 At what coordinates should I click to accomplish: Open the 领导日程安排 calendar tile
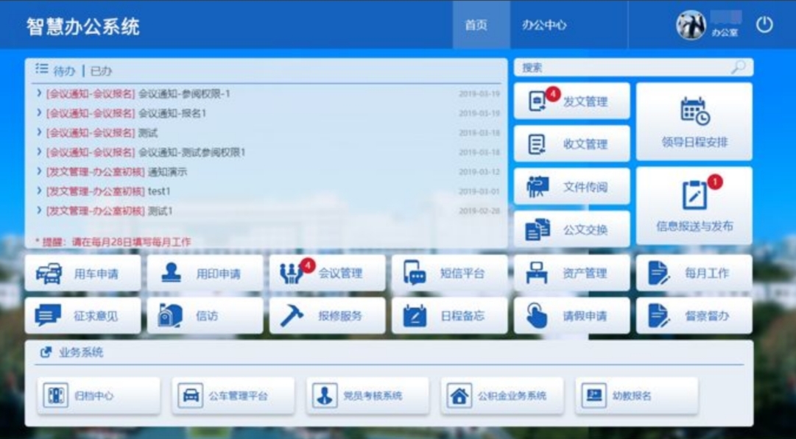694,121
